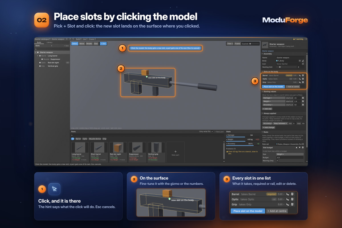This screenshot has width=342, height=228.
Task: Open the Starter catalogue dropdown
Action: [x=42, y=39]
